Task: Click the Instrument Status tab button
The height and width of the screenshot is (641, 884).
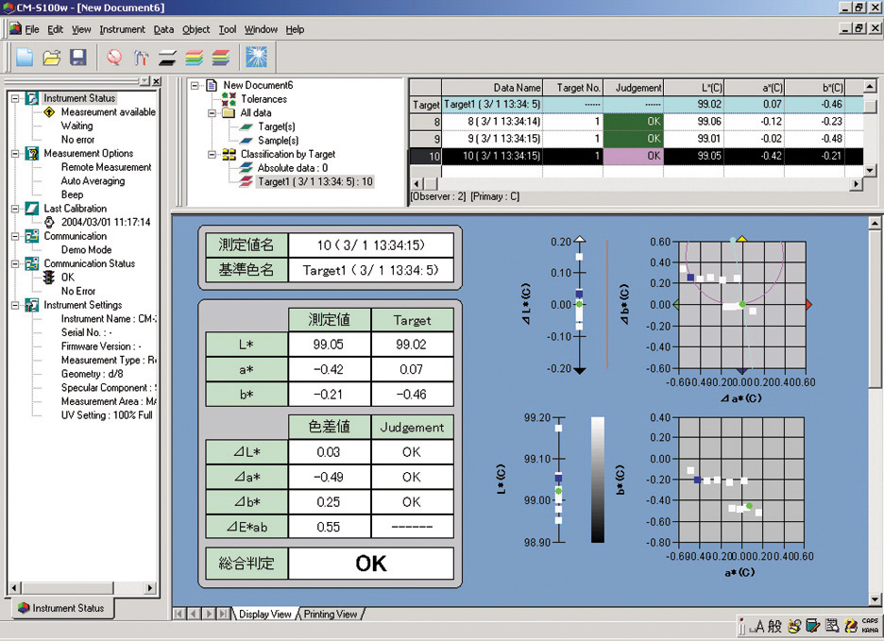Action: pos(60,609)
